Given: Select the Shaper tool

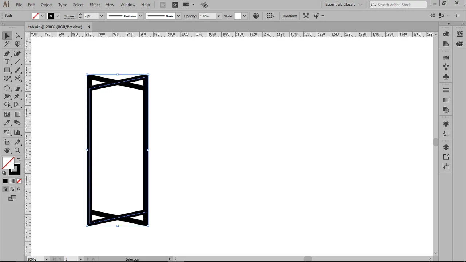Looking at the screenshot, I should 7,79.
